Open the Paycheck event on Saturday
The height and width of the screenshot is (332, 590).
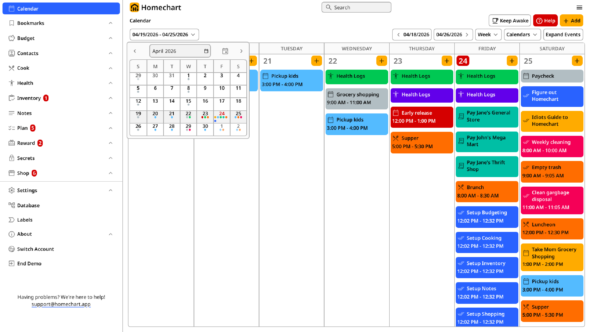(x=552, y=76)
